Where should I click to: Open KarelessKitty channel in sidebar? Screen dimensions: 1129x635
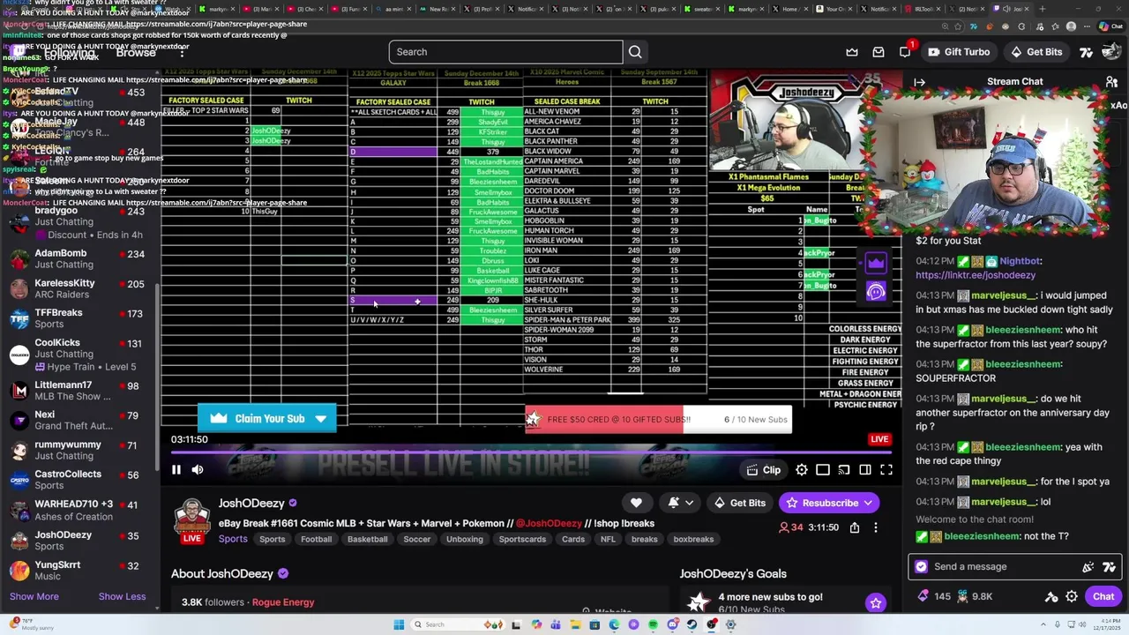[x=79, y=288]
